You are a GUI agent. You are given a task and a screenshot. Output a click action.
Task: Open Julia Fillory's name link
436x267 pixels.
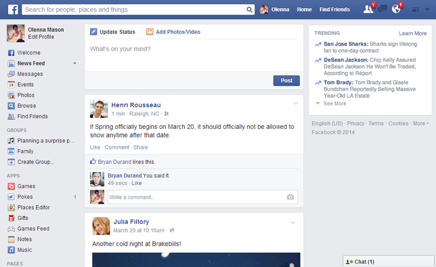[131, 222]
